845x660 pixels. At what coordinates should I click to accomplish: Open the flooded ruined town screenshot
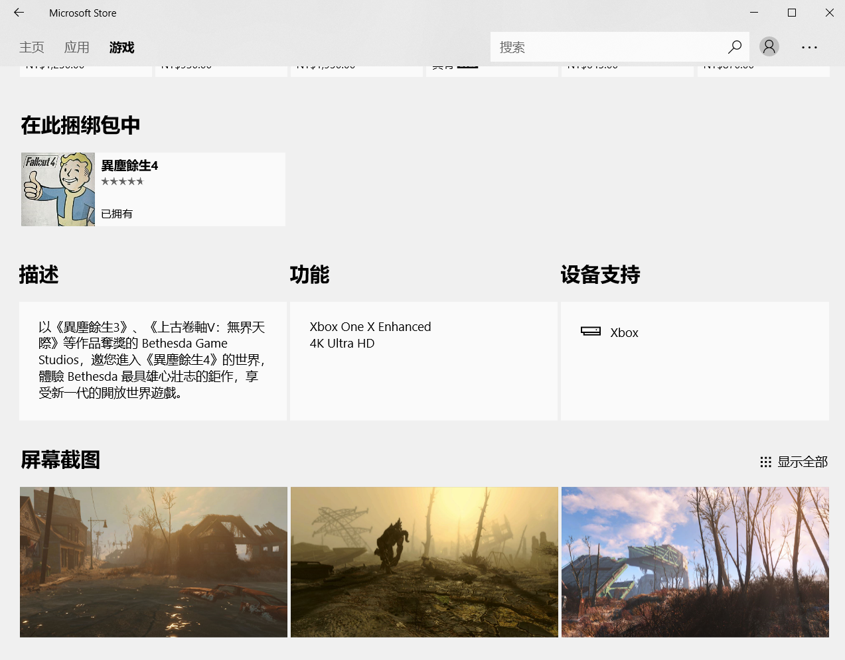(x=153, y=562)
